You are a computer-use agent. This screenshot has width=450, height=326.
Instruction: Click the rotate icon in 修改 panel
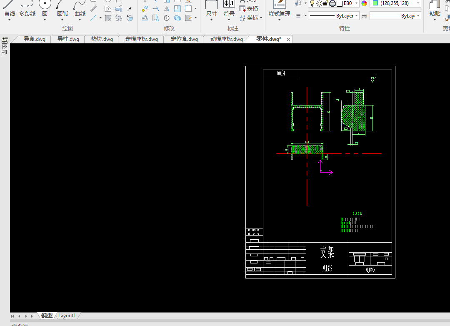(167, 18)
